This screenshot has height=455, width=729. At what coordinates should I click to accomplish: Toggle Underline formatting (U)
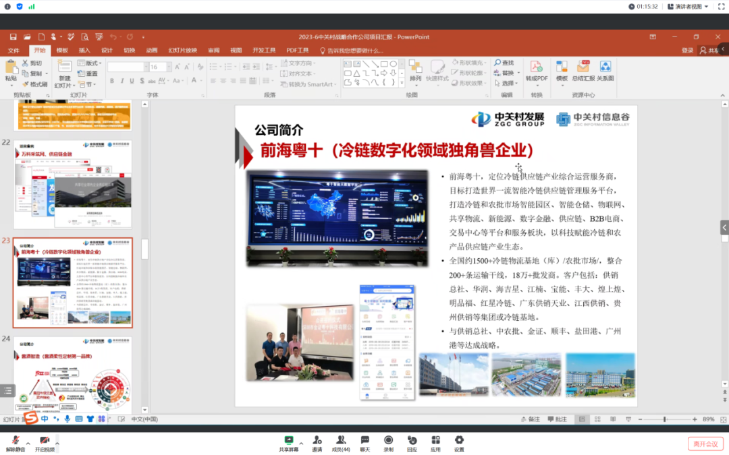pos(132,81)
